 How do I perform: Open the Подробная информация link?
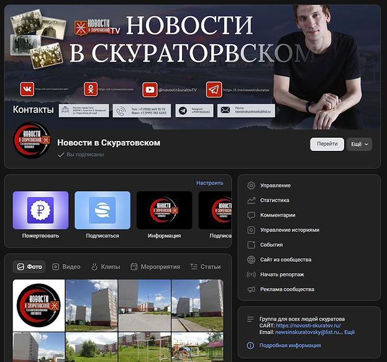(290, 345)
